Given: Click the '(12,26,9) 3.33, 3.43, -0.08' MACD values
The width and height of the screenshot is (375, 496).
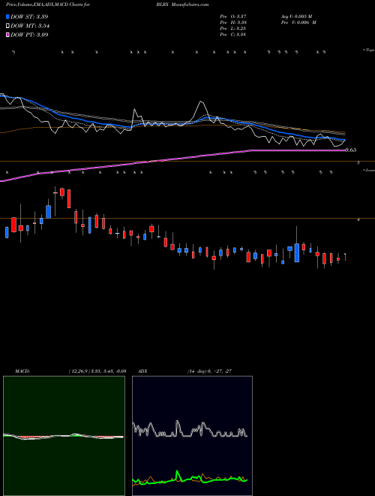Looking at the screenshot, I should click(x=97, y=371).
